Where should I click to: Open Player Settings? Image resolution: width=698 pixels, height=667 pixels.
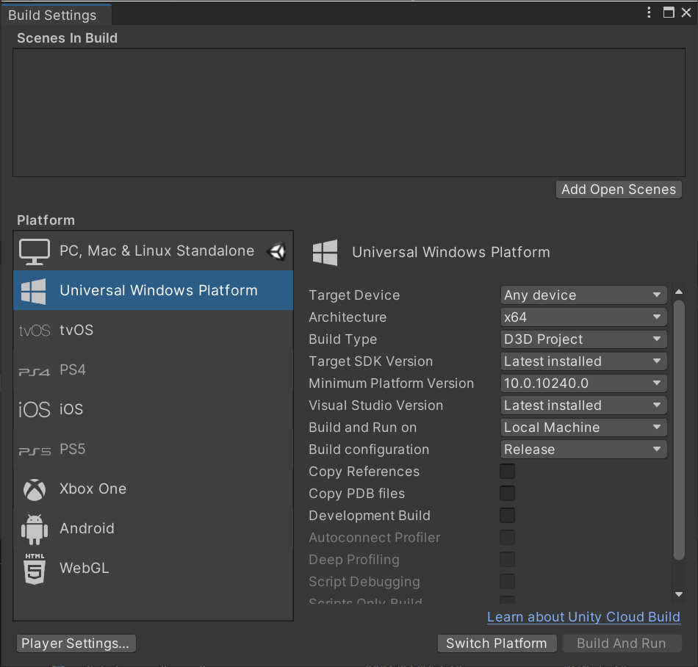76,643
